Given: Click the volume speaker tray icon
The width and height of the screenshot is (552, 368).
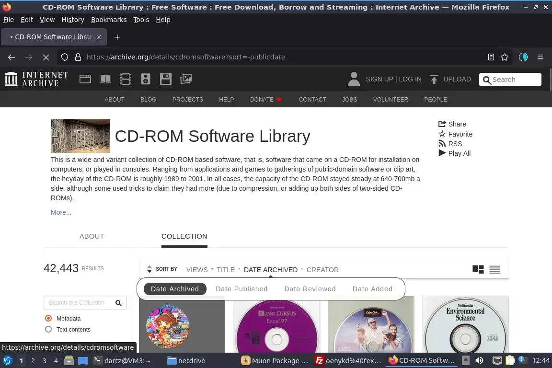Looking at the screenshot, I should [x=479, y=361].
